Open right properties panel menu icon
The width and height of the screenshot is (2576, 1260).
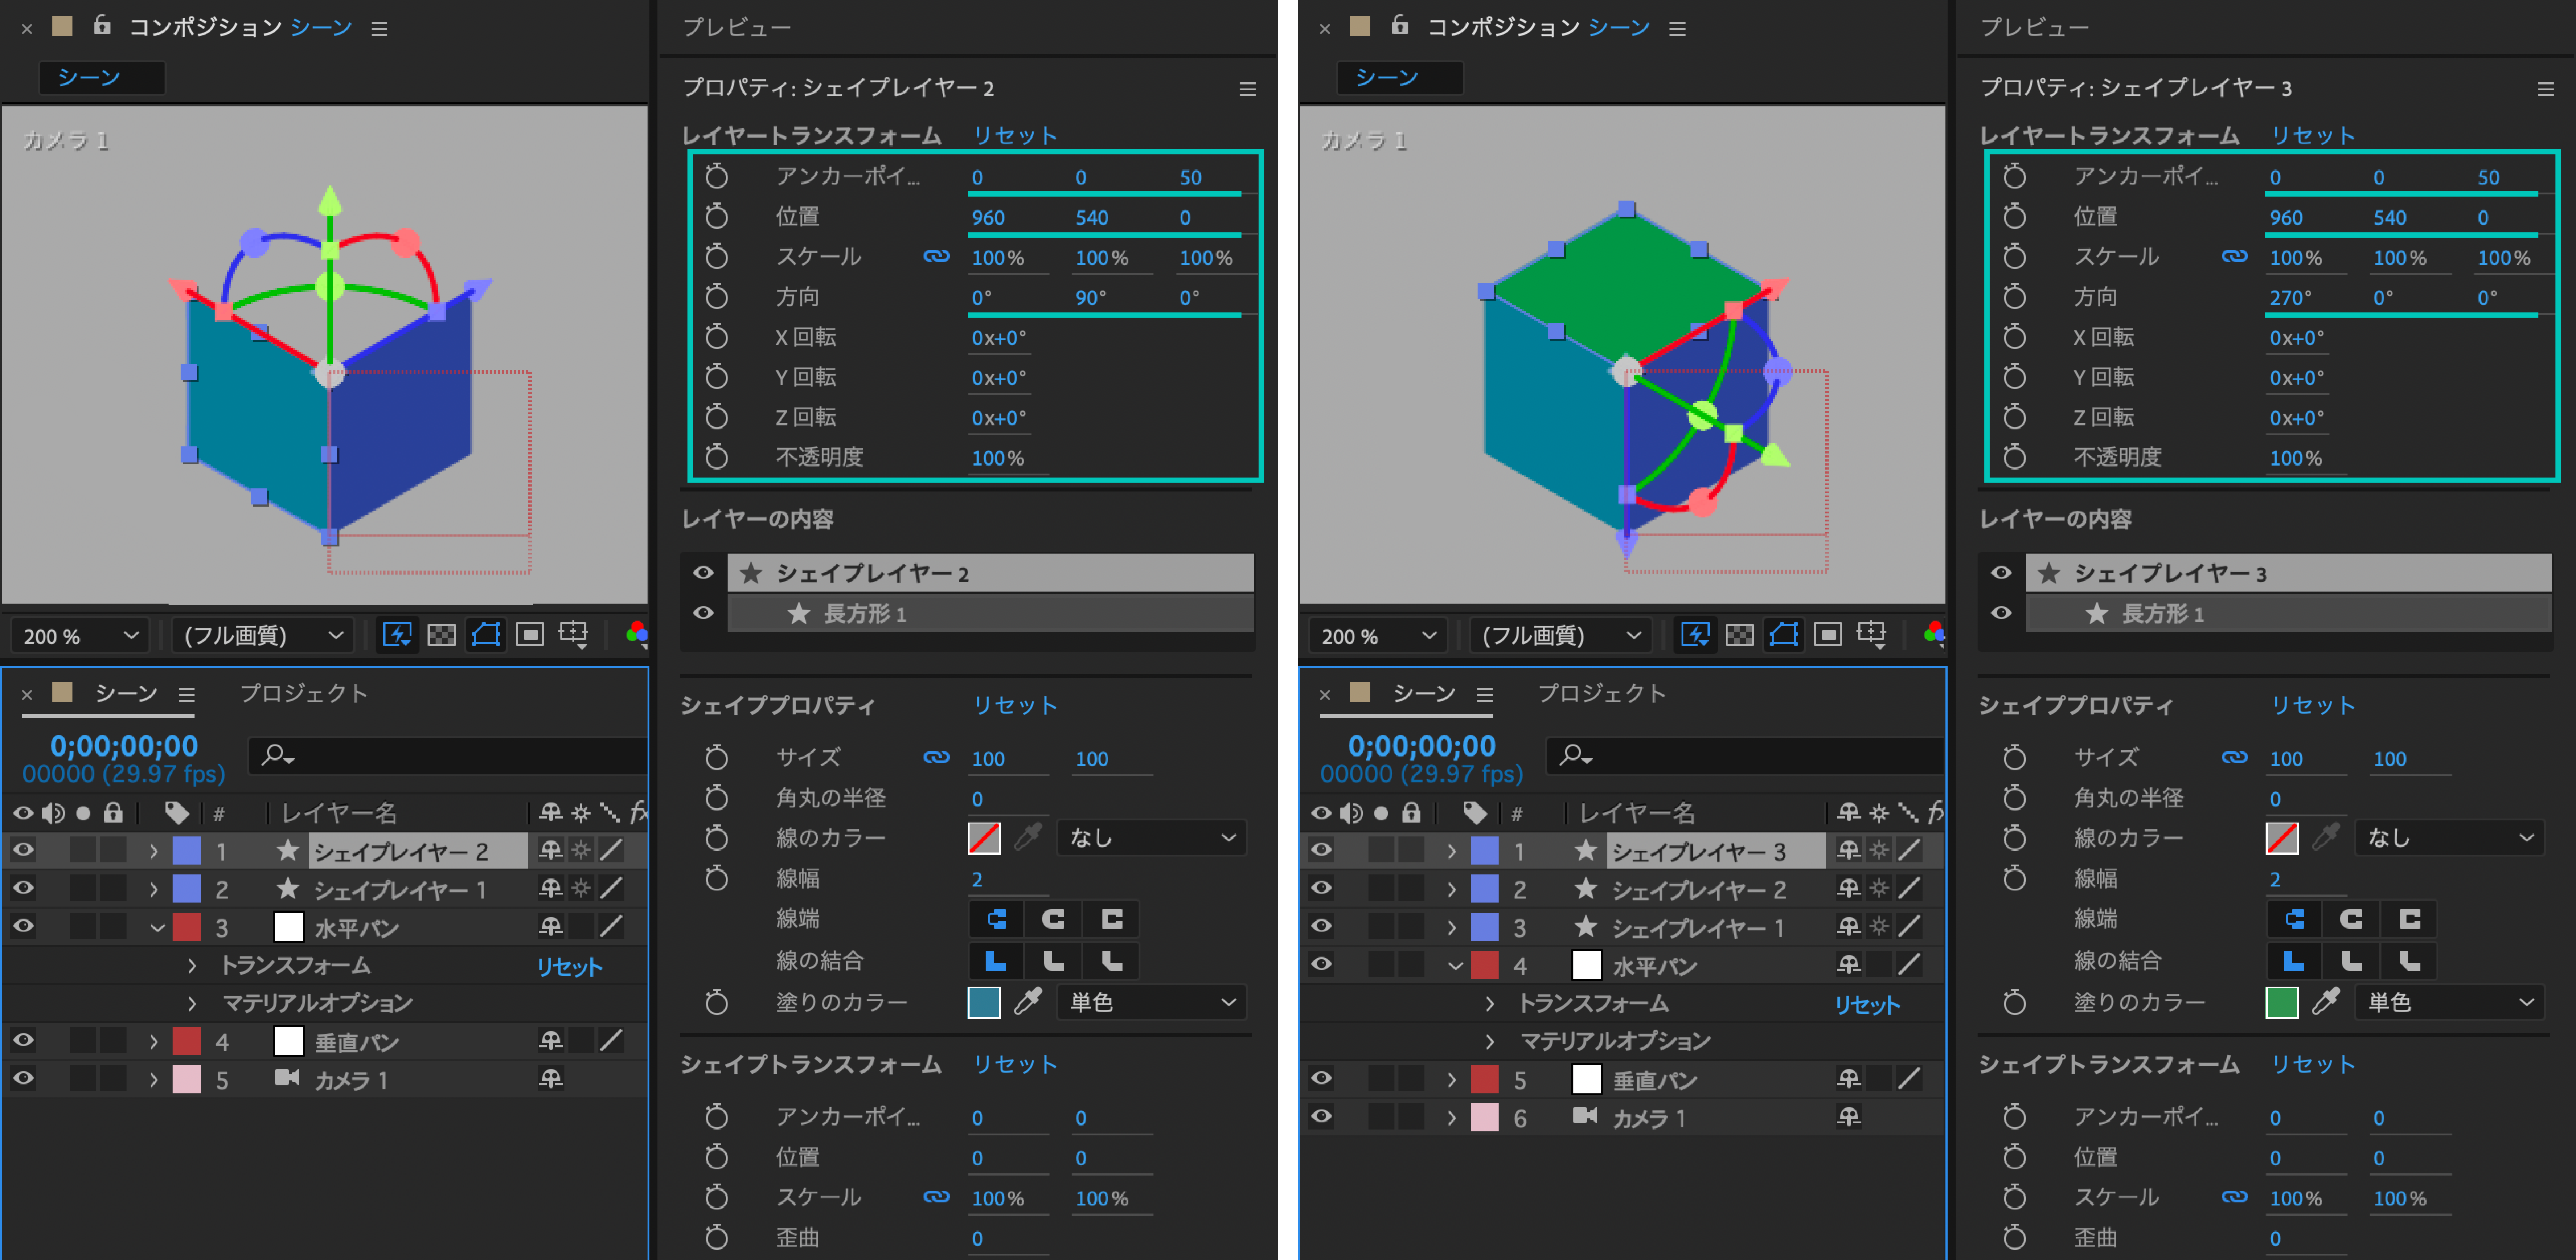(x=2545, y=89)
